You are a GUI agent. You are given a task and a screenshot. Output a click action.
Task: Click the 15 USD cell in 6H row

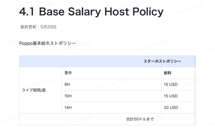178,84
